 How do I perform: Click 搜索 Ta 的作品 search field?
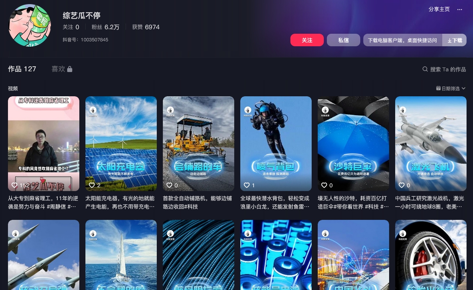point(444,69)
